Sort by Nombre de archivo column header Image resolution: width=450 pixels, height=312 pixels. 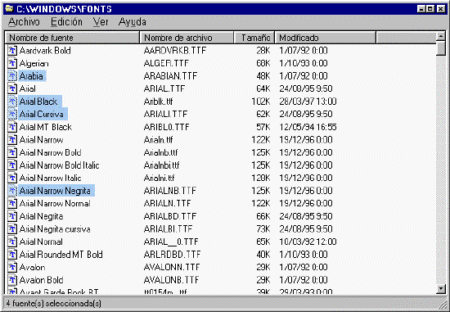[x=187, y=38]
